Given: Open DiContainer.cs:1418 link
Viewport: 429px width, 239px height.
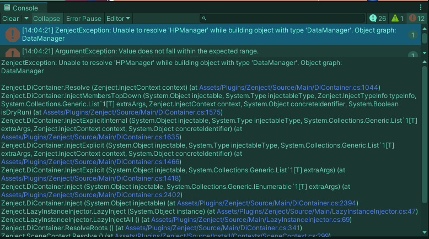Looking at the screenshot, I should [x=90, y=178].
